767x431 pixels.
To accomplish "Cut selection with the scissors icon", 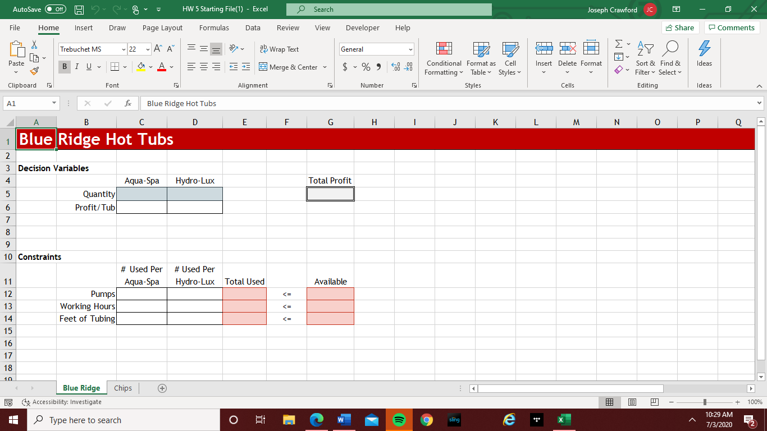I will coord(34,45).
